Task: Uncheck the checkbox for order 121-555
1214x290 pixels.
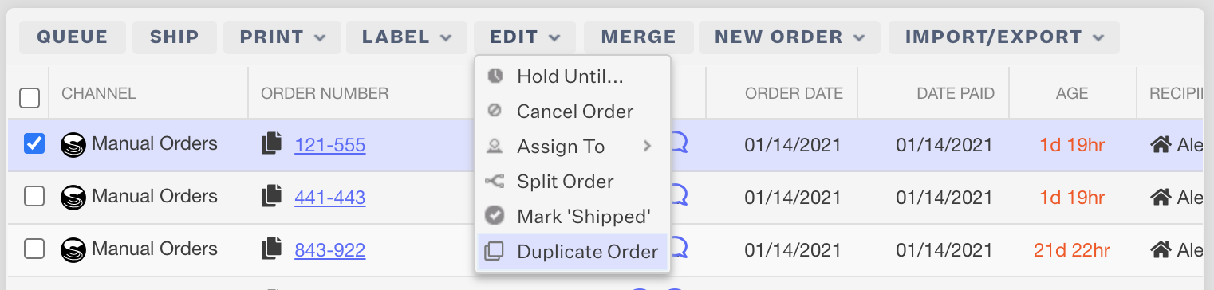Action: pos(34,144)
